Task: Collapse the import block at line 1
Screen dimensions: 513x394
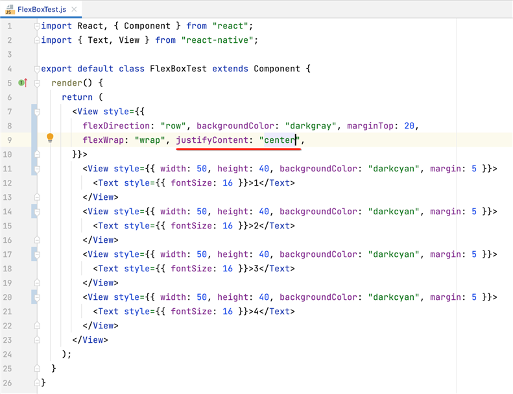Action: 37,26
